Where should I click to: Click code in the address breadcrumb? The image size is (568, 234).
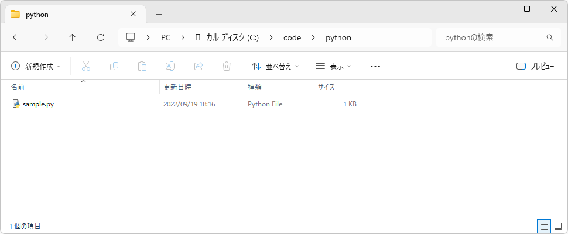click(292, 37)
